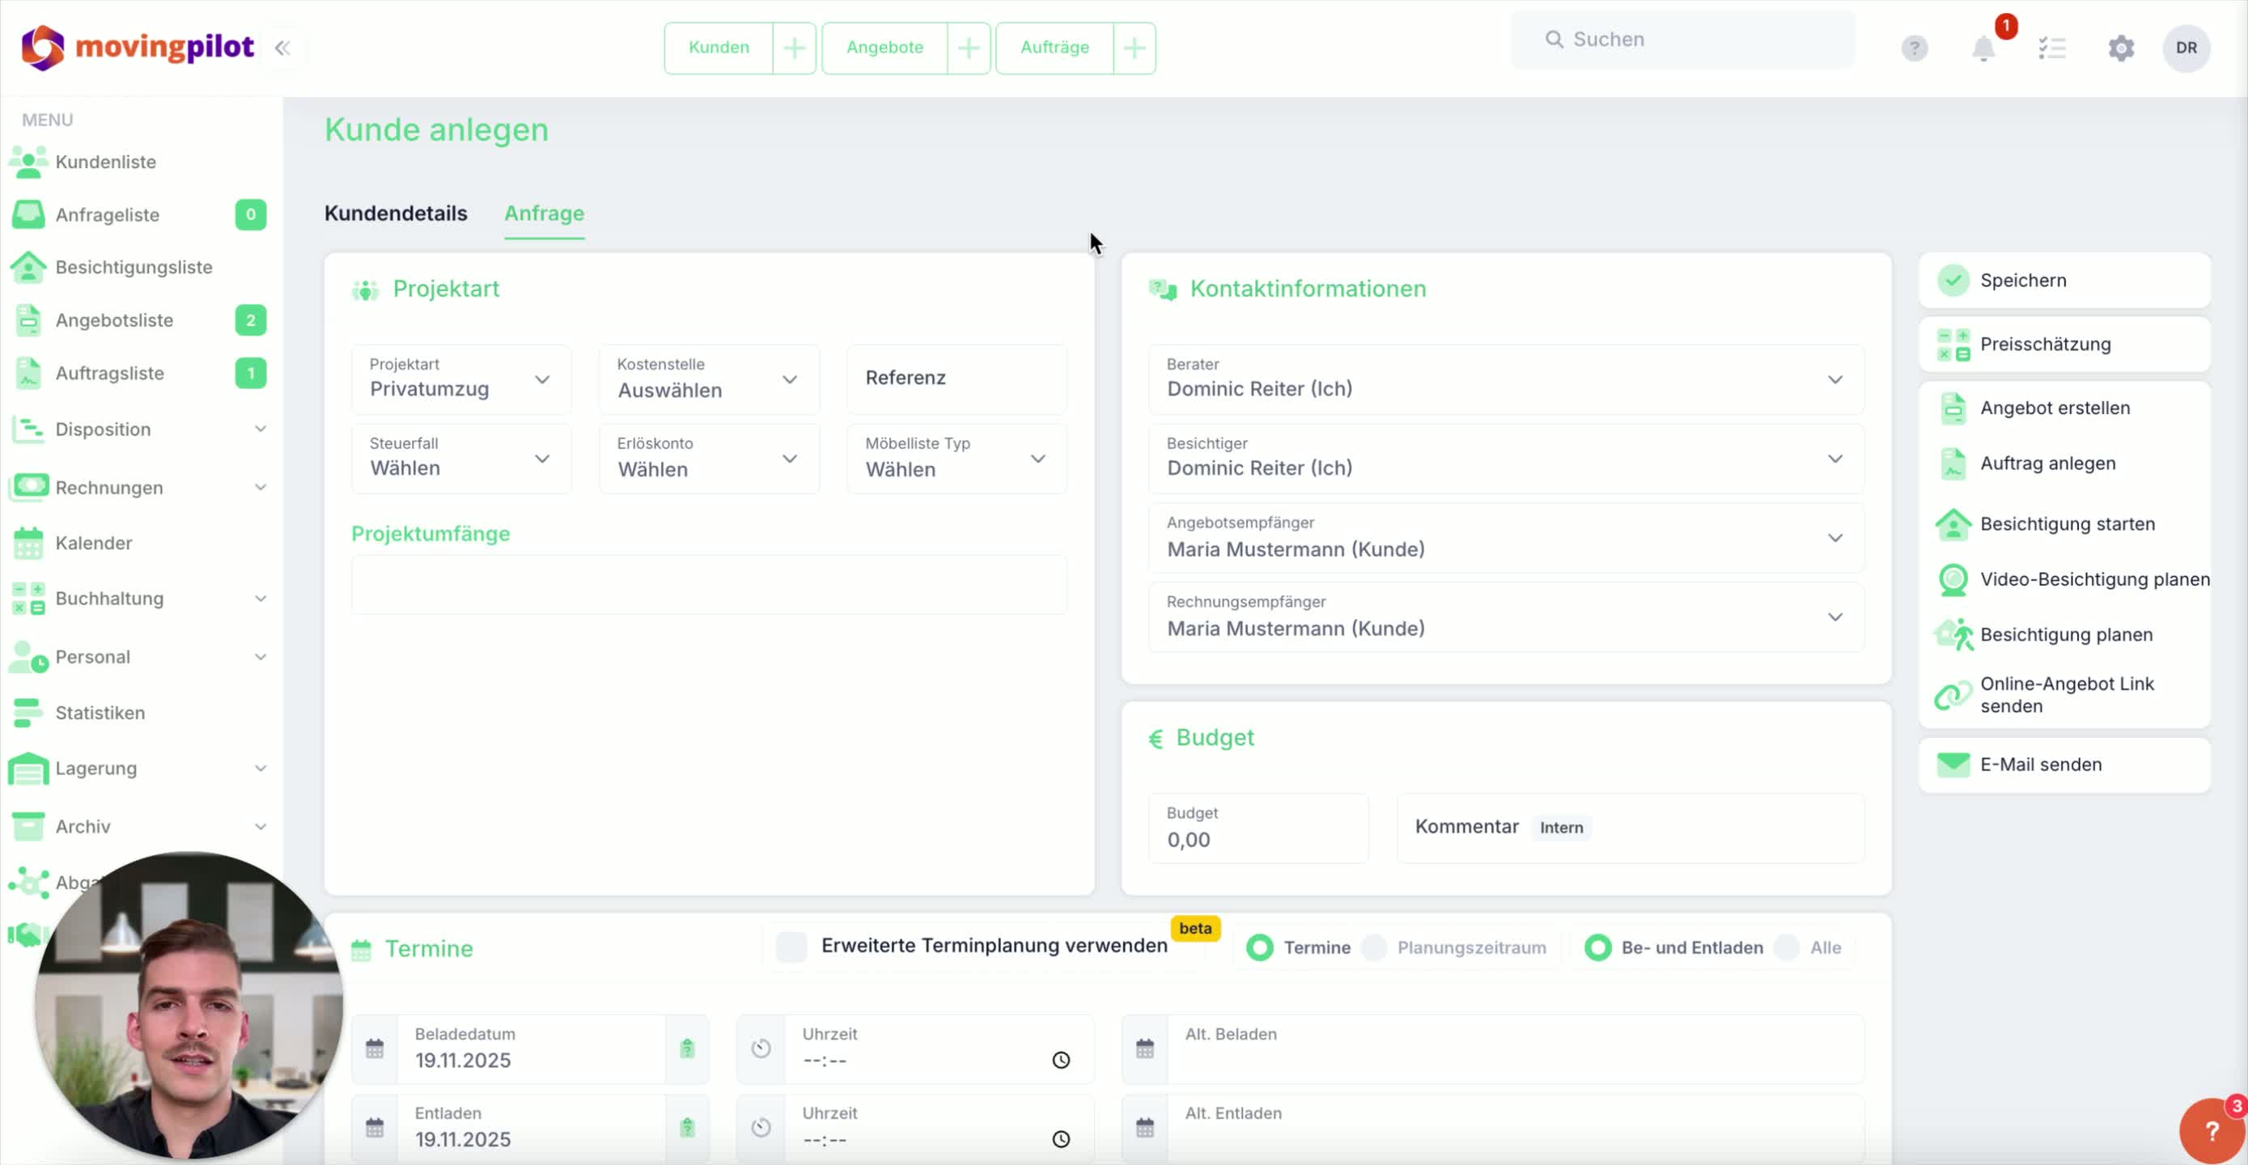Select the Be- und Entladen radio option
The width and height of the screenshot is (2248, 1165).
pyautogui.click(x=1598, y=947)
